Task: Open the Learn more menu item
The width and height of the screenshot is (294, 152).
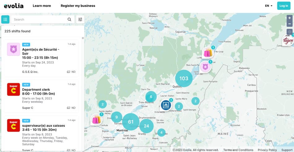Action: pyautogui.click(x=42, y=6)
